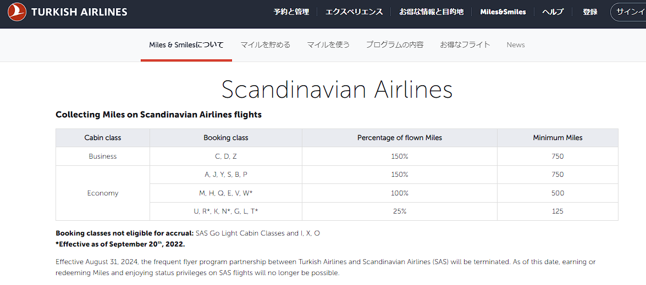This screenshot has width=646, height=285.
Task: Click the Percentage of flown Miles header
Action: [x=400, y=138]
